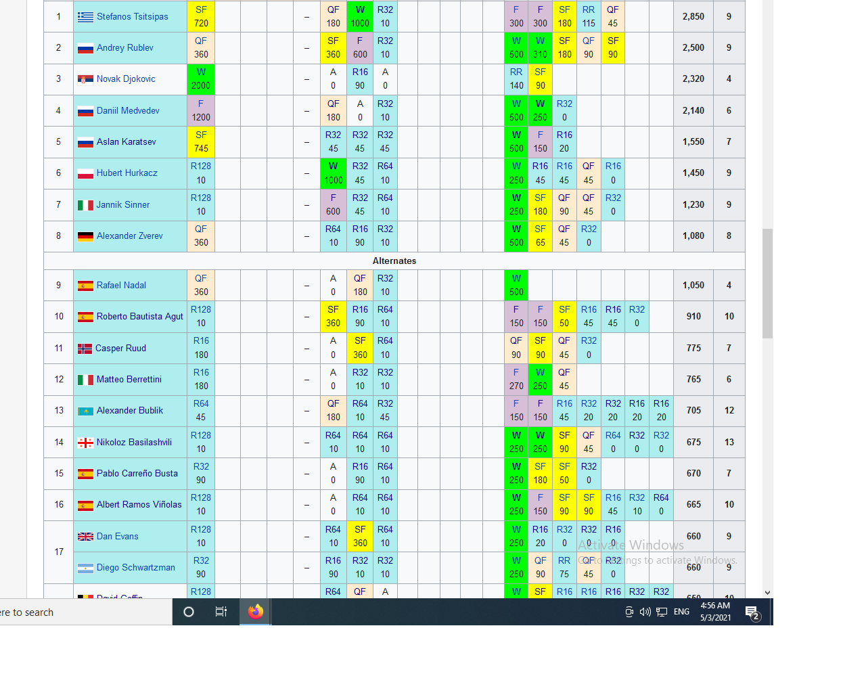
Task: Open Task View on the taskbar
Action: point(221,612)
